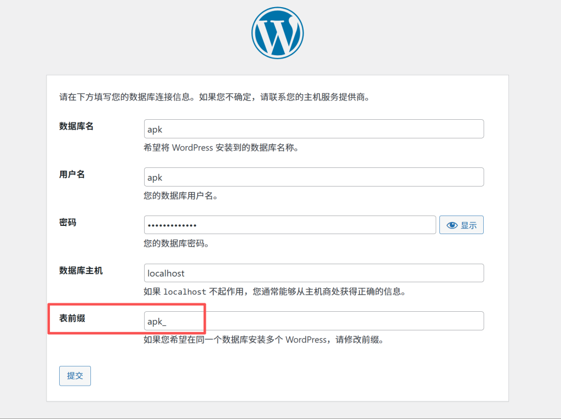Image resolution: width=561 pixels, height=419 pixels.
Task: Click the intro text about 数据库连接信息
Action: coord(214,98)
